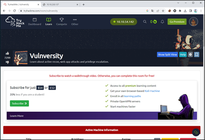The height and width of the screenshot is (140, 205).
Task: Click the 10.10.54.142 VPN IP badge
Action: [x=123, y=22]
